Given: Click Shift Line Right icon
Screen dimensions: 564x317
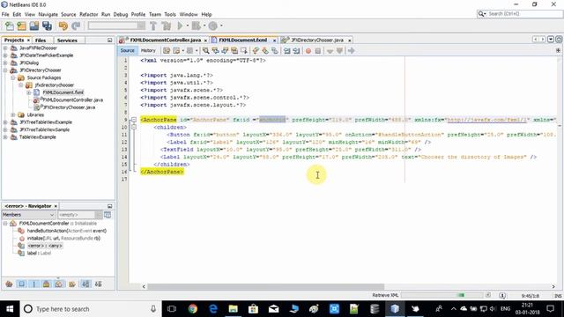Looking at the screenshot, I should (296, 51).
